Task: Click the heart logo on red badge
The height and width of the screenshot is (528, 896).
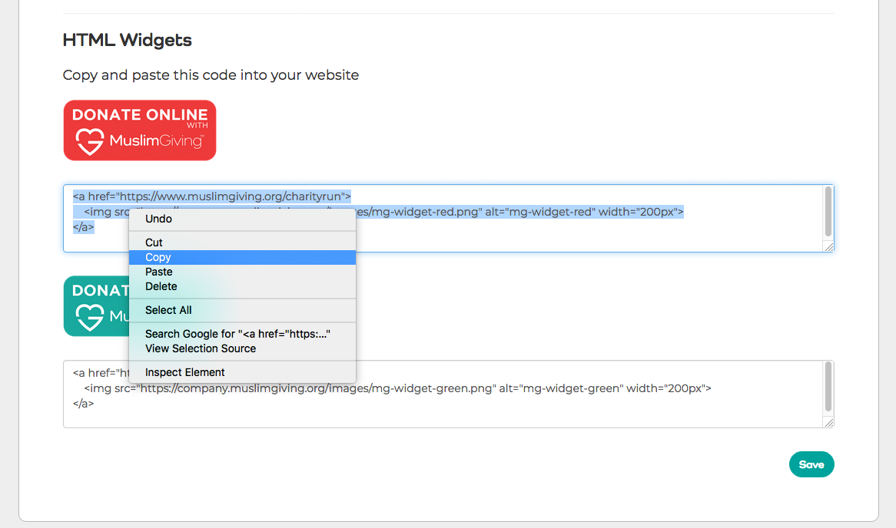Action: [90, 141]
